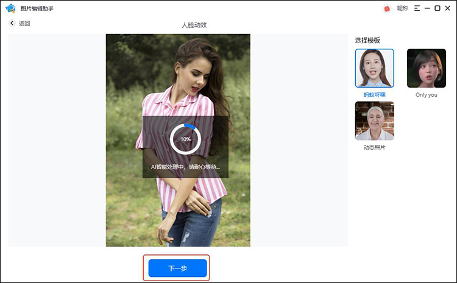Maximize the application window
This screenshot has height=283, width=457.
[437, 9]
